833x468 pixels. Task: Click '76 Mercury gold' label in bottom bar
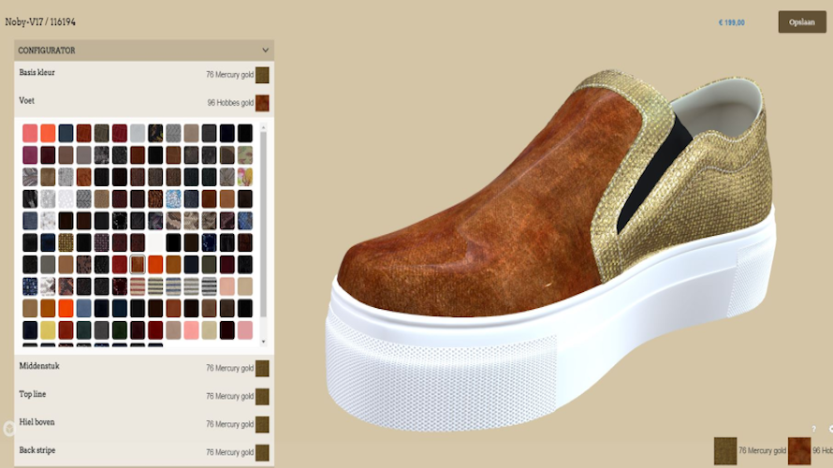(763, 450)
